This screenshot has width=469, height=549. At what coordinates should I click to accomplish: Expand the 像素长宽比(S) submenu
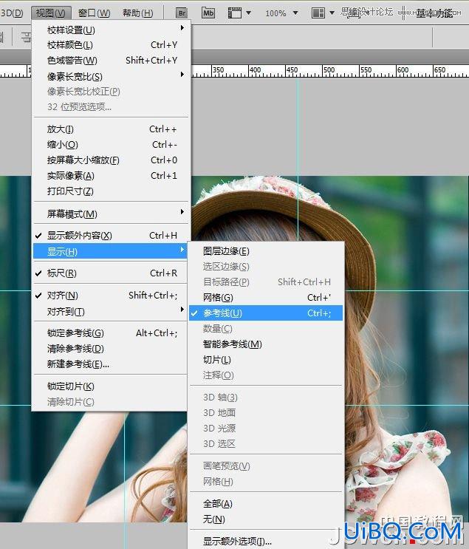pos(111,76)
